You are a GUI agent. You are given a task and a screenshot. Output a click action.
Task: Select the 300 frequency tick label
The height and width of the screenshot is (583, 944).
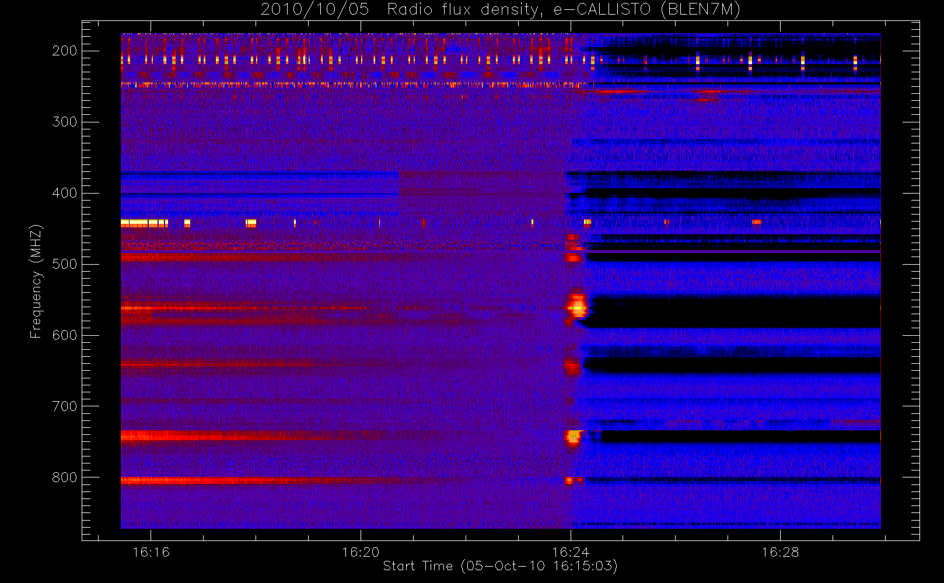pos(65,122)
